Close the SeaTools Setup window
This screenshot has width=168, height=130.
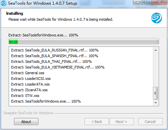(160, 2)
